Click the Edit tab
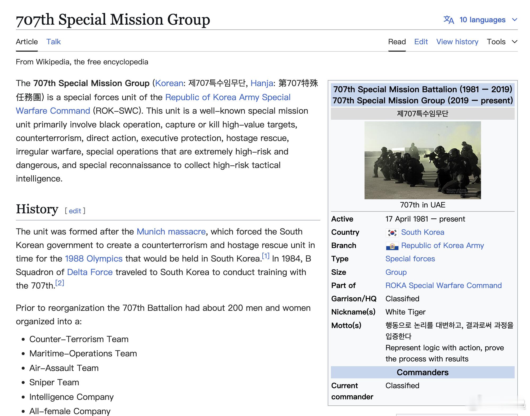 tap(421, 42)
